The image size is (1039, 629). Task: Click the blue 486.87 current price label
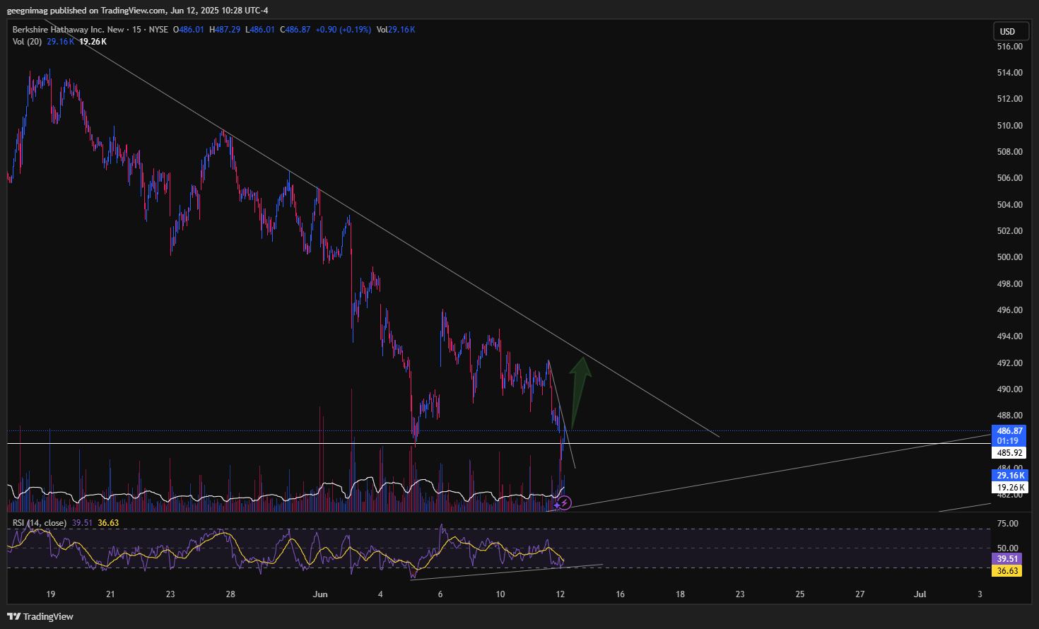[x=1009, y=430]
